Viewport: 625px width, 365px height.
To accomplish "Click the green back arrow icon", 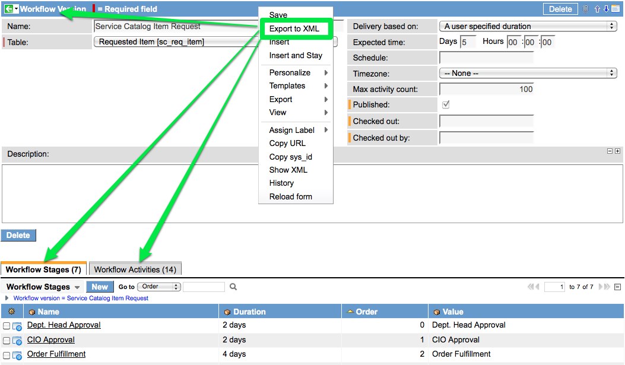I will click(x=9, y=9).
